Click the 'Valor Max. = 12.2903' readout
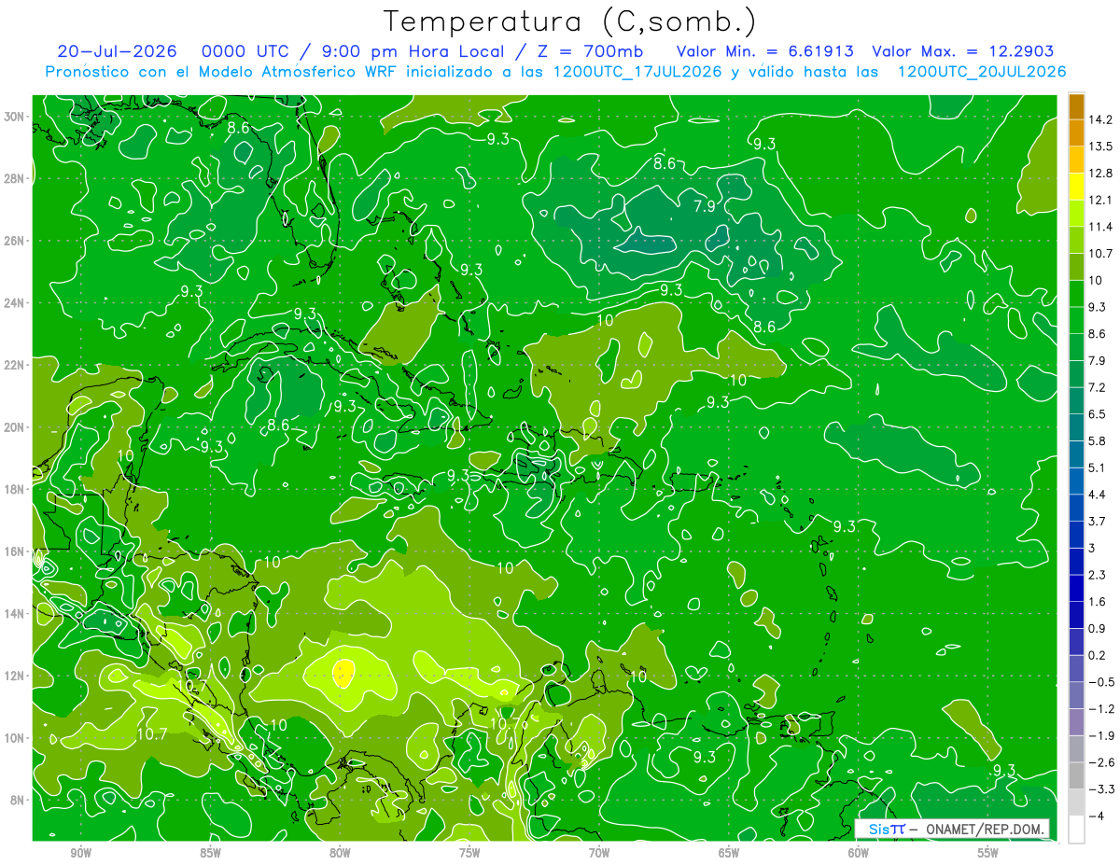1120x865 pixels. (963, 51)
